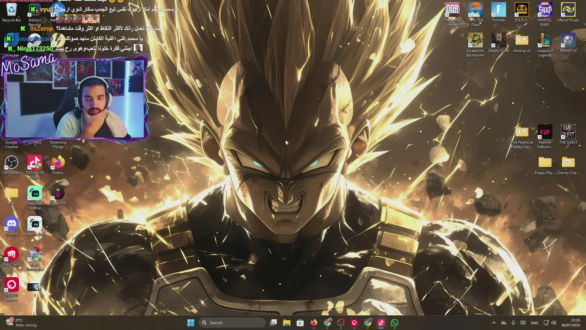Open the R.E.P.O. game shortcut
The width and height of the screenshot is (586, 330).
tap(521, 12)
